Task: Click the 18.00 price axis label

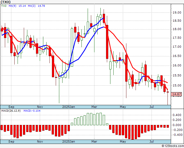Action: [177, 29]
